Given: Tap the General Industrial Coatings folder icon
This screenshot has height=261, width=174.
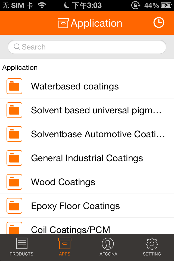Looking at the screenshot, I should coord(14,158).
